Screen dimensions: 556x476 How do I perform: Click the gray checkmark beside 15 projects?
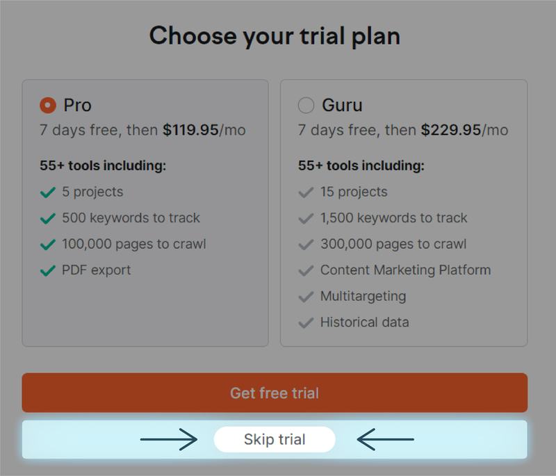[x=306, y=192]
